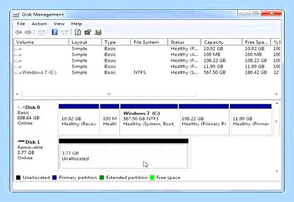Click '100 MB' capacity cell in list
The width and height of the screenshot is (294, 202).
click(212, 55)
